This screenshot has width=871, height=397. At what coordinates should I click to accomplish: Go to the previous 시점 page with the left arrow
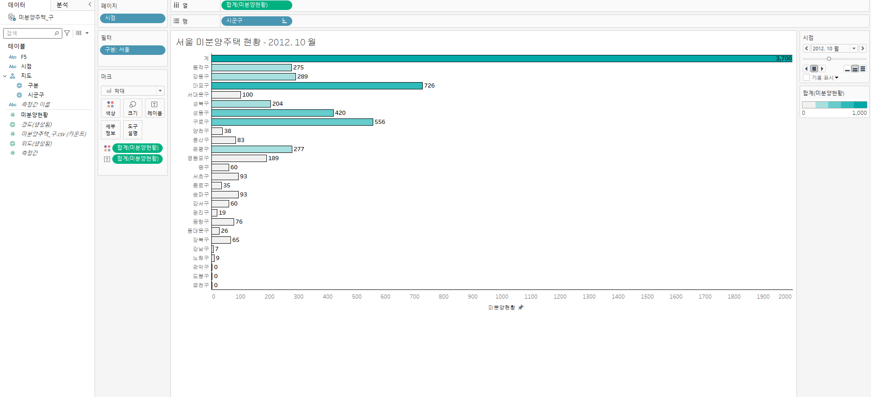pyautogui.click(x=806, y=49)
